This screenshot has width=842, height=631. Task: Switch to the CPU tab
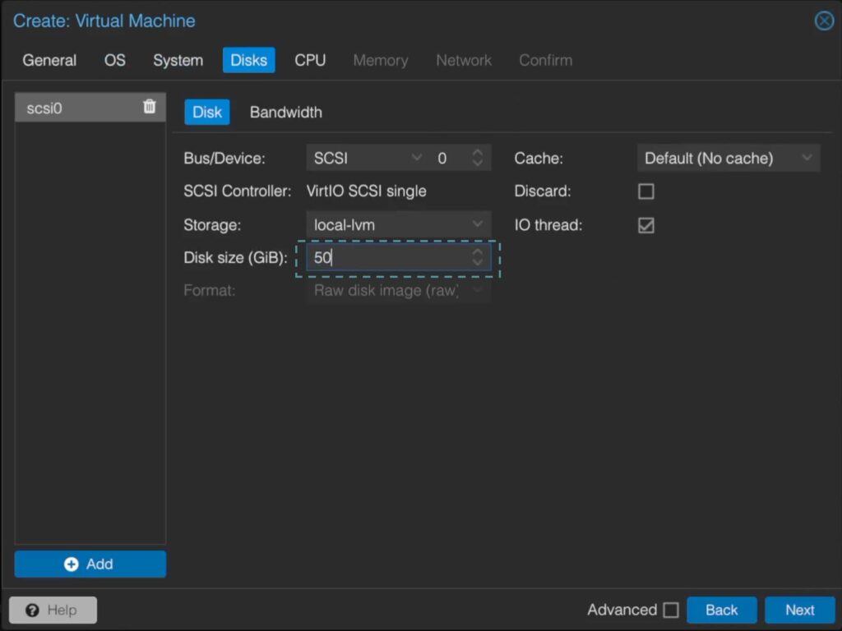tap(310, 60)
